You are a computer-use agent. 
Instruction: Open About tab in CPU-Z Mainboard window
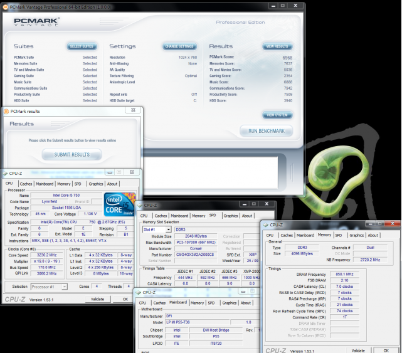pos(246,303)
